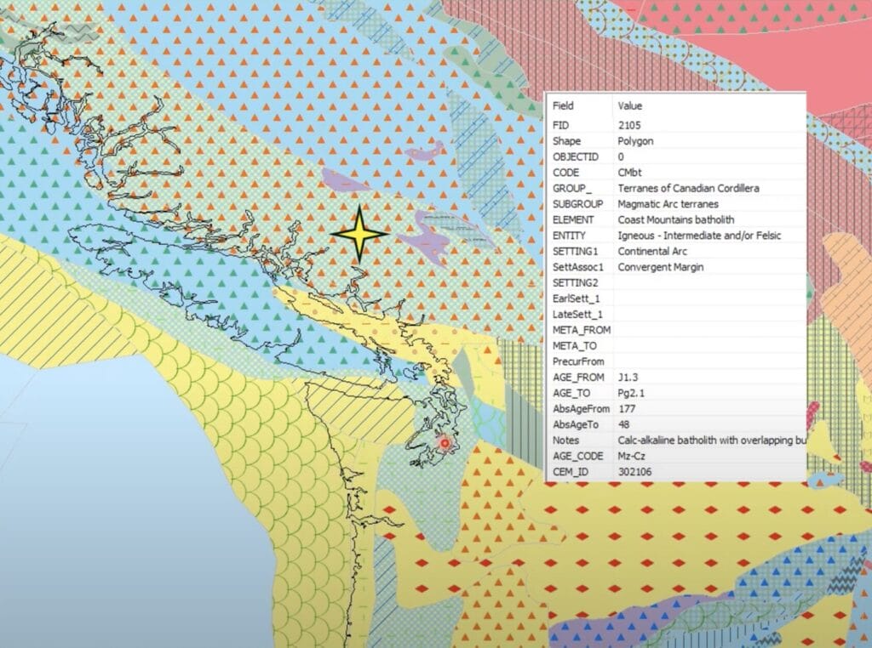Select the "Value" column header
Screen dimensions: 872x648
(630, 106)
